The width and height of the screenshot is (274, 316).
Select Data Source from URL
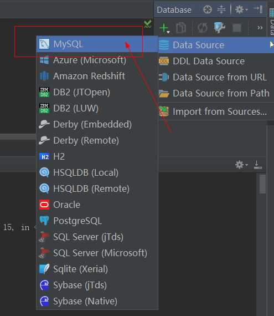coord(216,77)
